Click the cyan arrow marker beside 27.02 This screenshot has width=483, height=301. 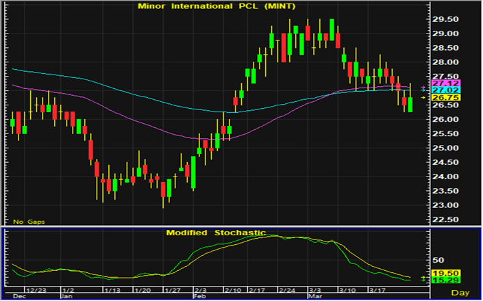coord(423,90)
